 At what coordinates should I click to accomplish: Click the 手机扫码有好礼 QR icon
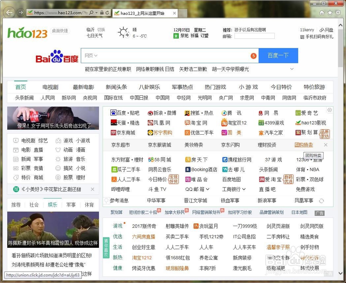[302, 37]
